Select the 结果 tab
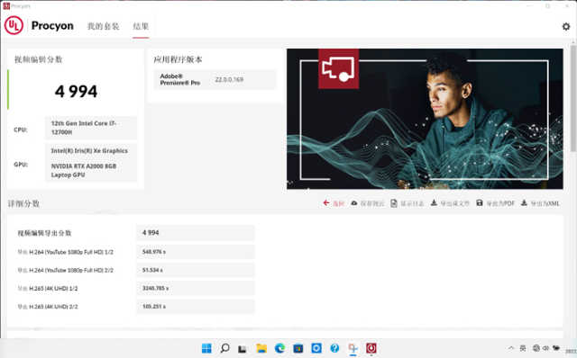Screen dimensions: 577x358 (x=141, y=26)
